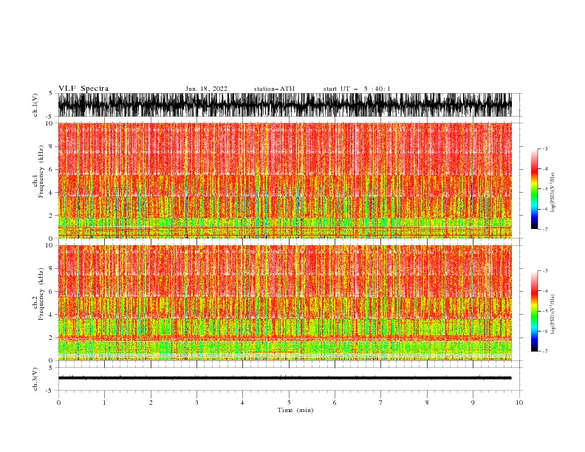Screen dimensions: 585x452
Task: Click the "-7" label on ch.1 color bar
Action: (544, 229)
